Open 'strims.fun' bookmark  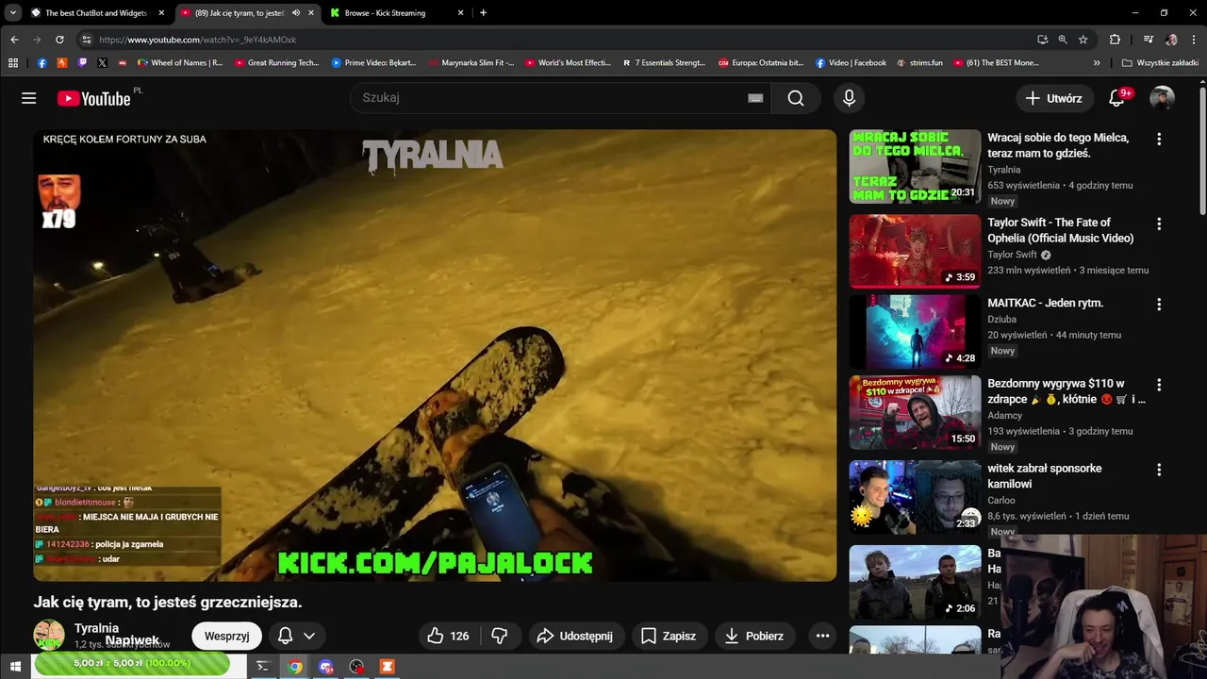click(919, 63)
